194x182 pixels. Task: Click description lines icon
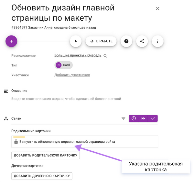[x=6, y=91]
